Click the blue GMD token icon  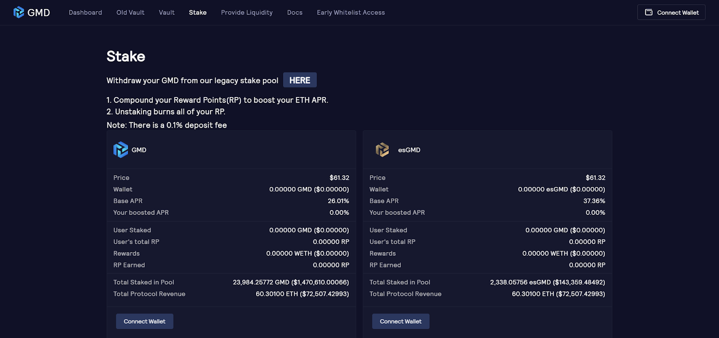[x=120, y=150]
